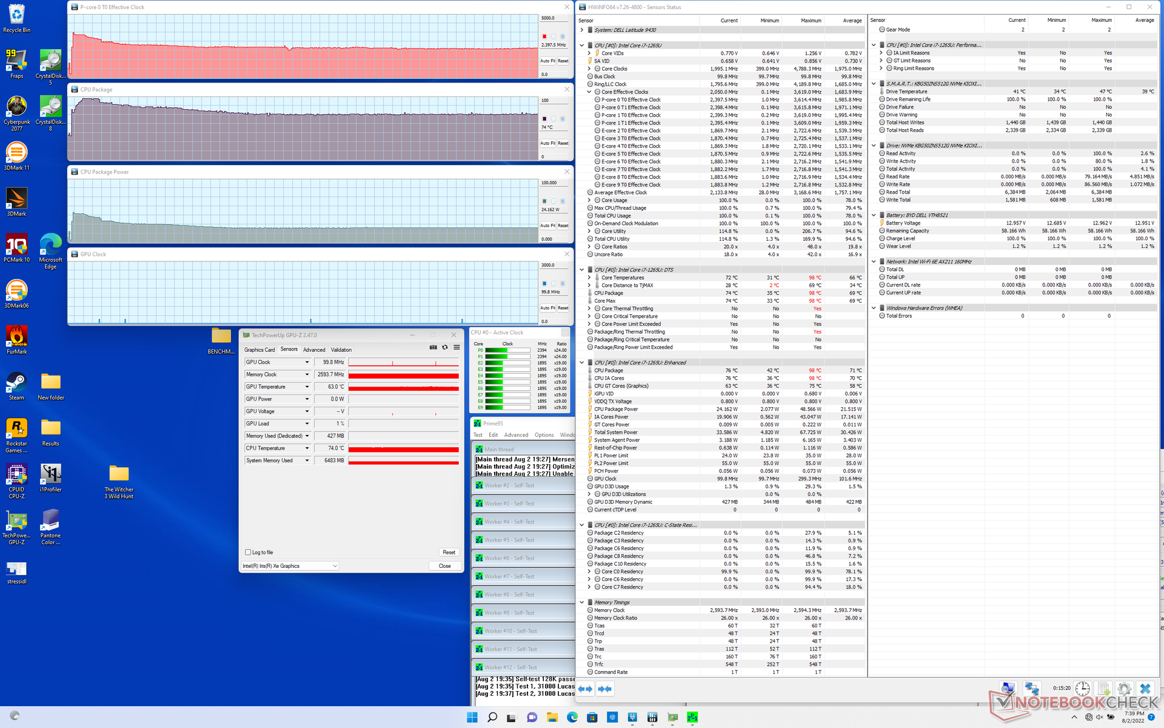Open the GPU Temperature sensor dropdown

[x=307, y=386]
